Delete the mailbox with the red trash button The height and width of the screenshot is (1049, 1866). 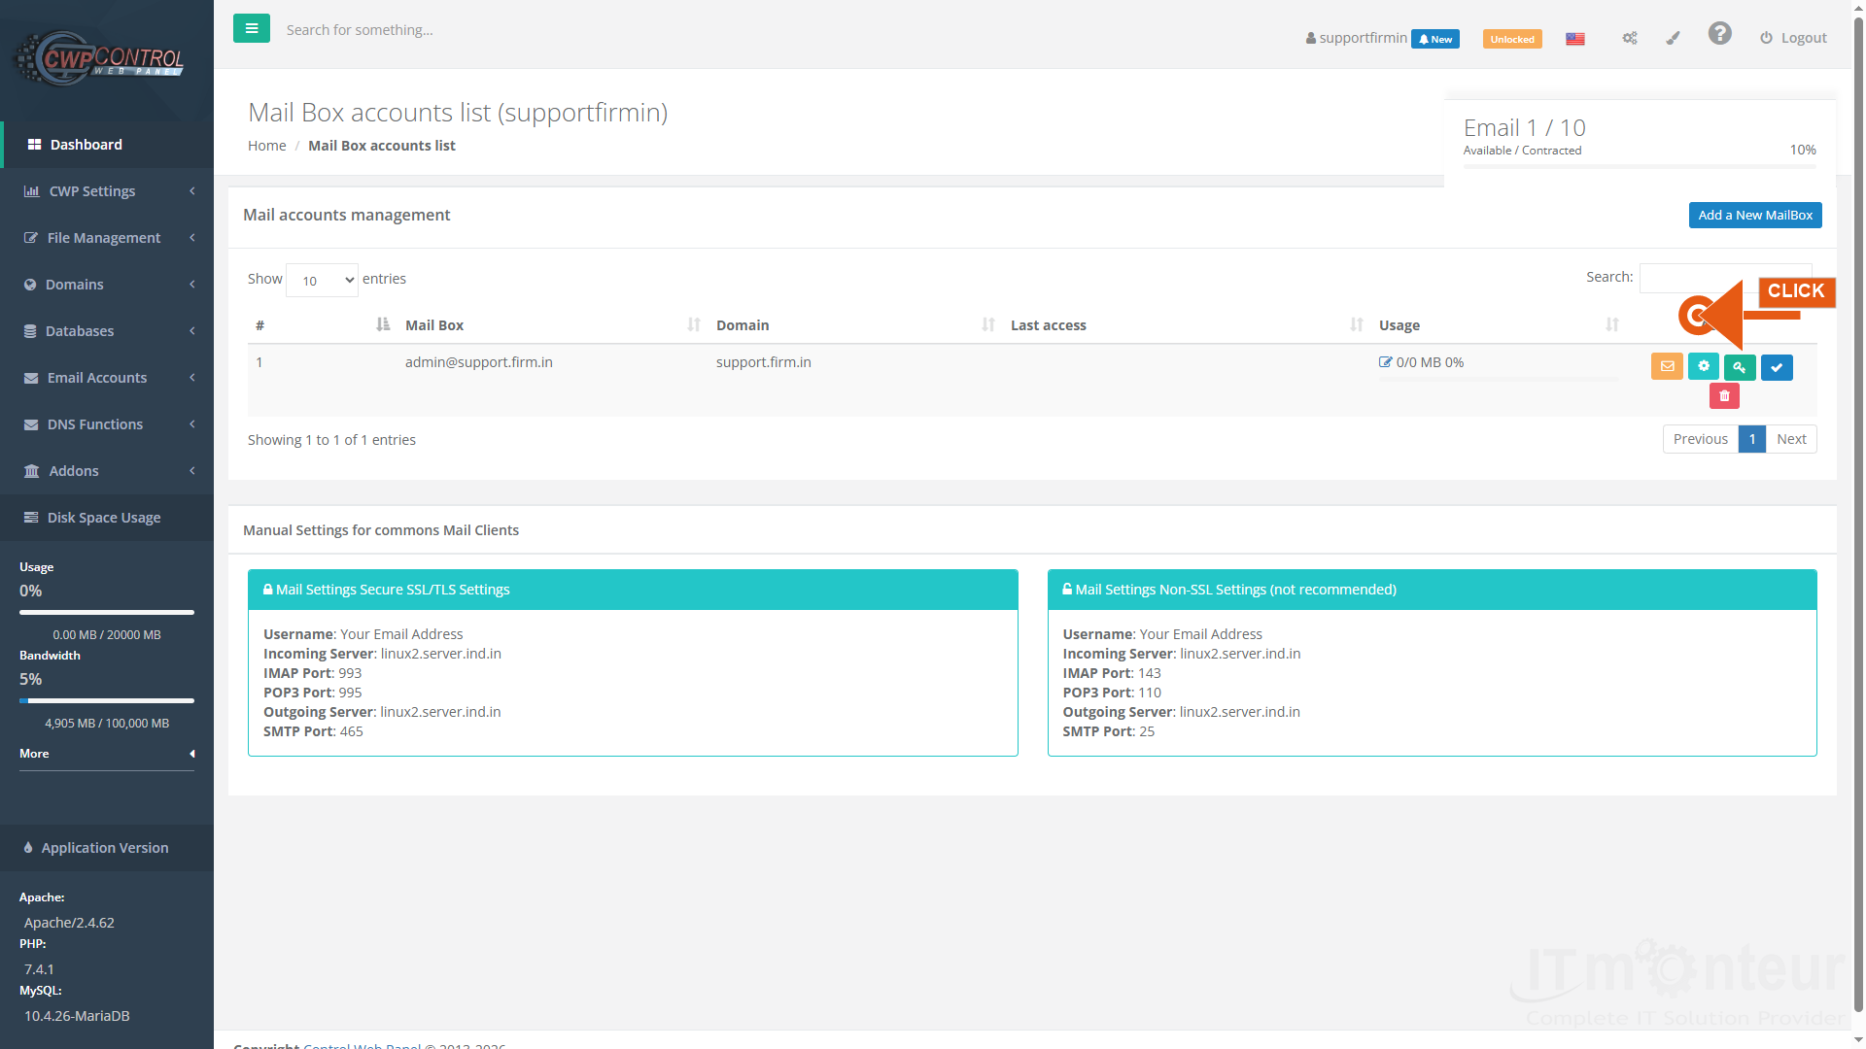1724,396
